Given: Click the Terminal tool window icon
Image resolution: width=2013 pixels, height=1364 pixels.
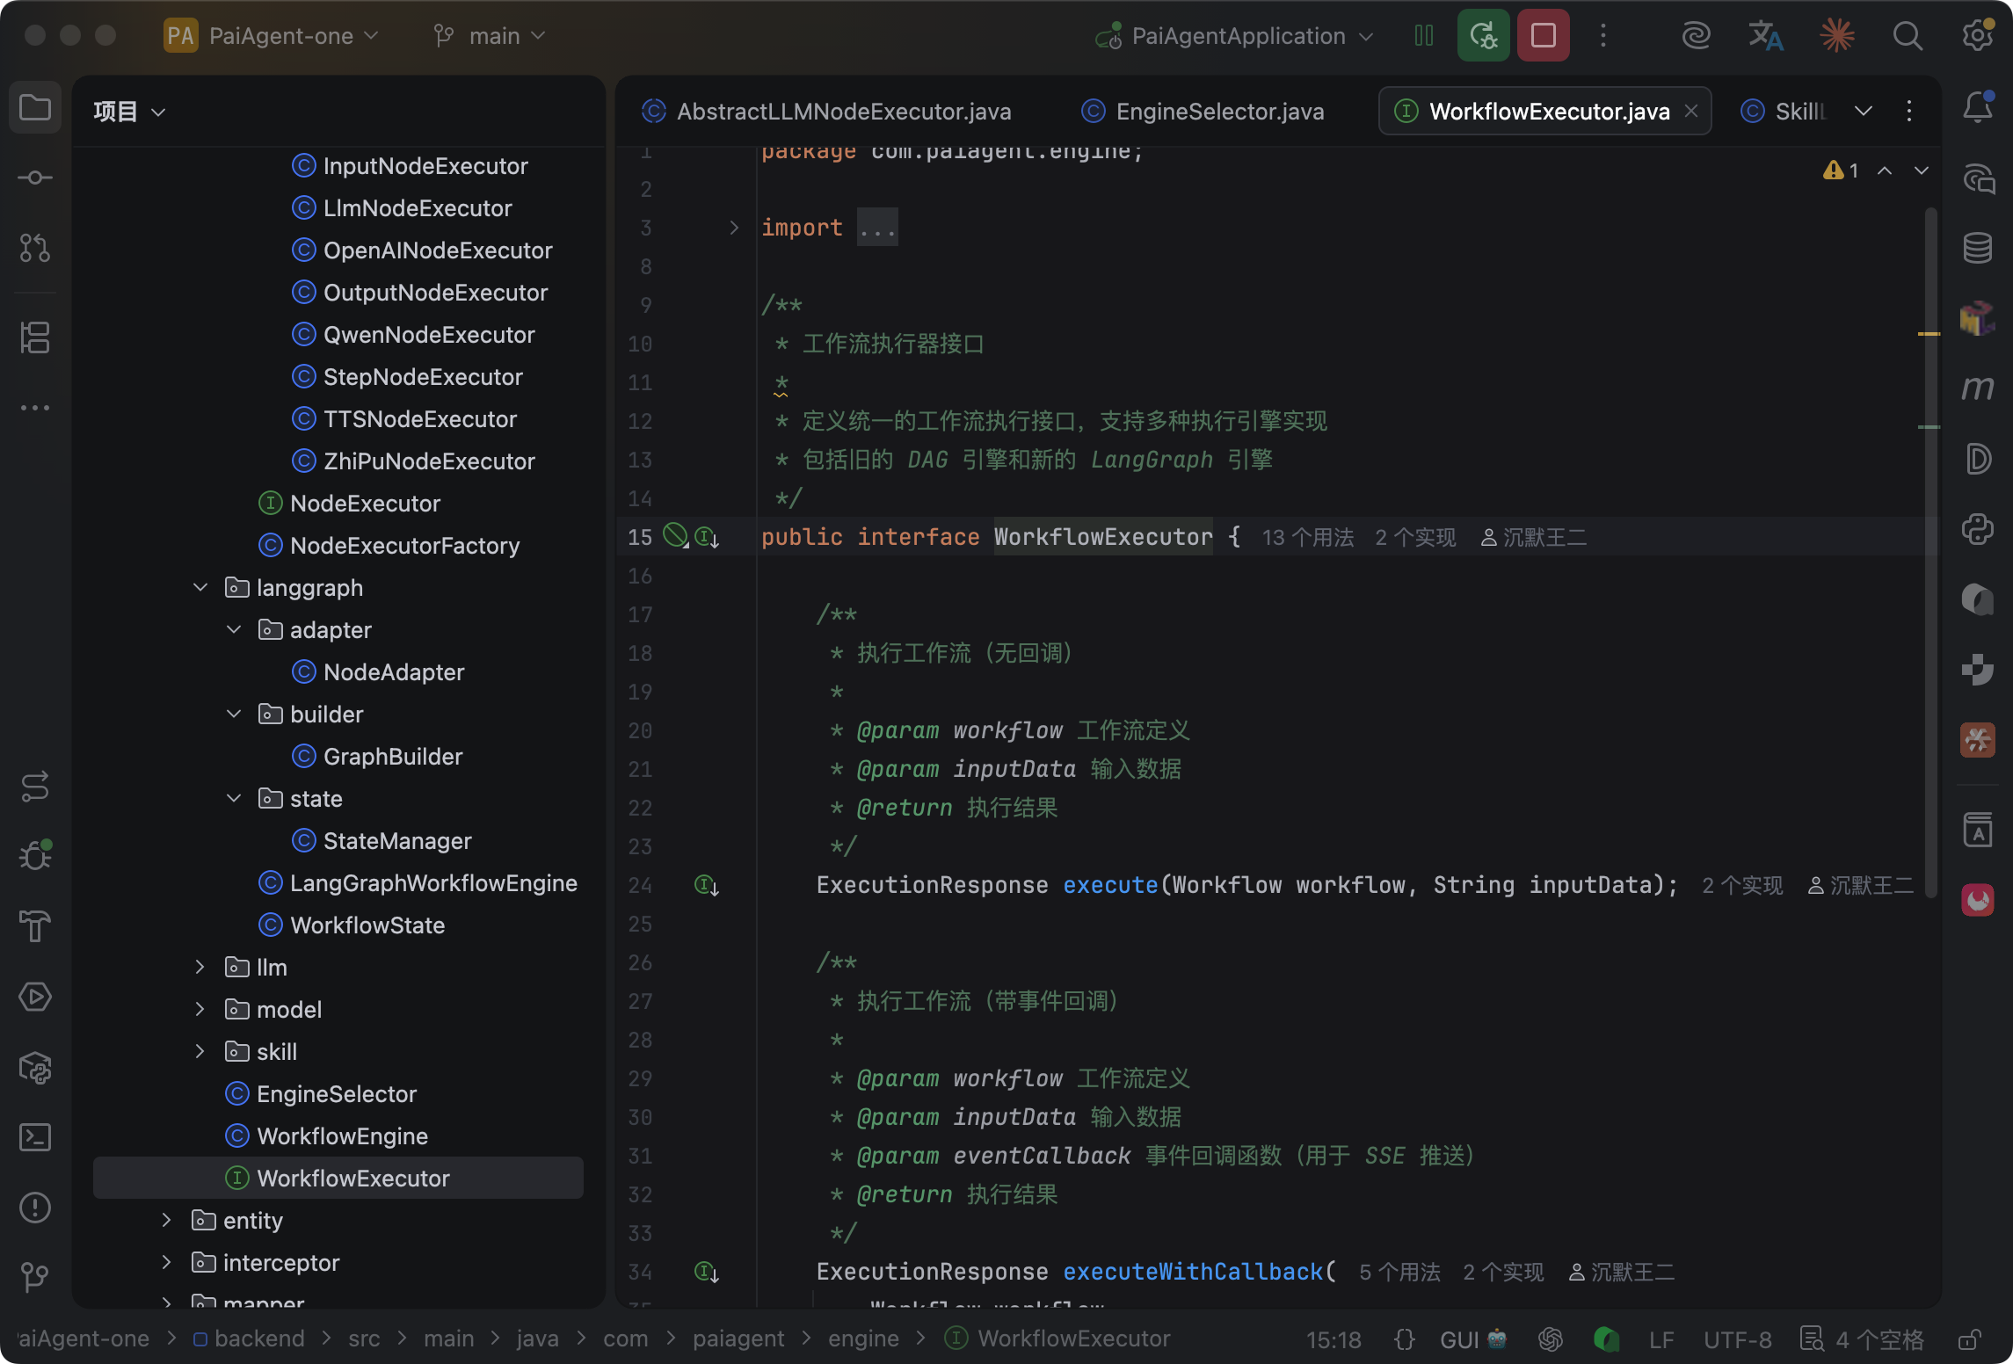Looking at the screenshot, I should click(35, 1137).
